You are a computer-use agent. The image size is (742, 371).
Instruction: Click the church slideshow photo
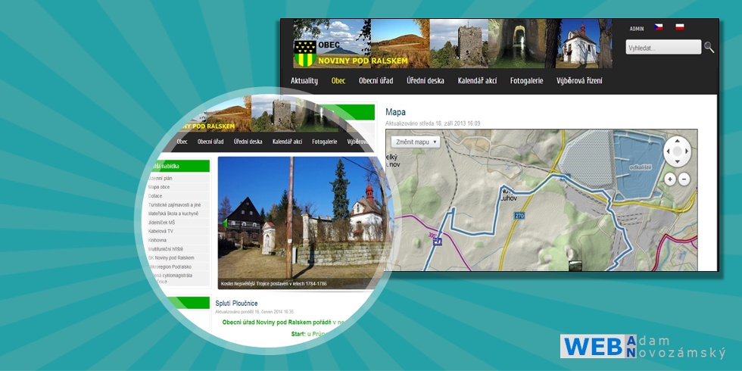point(295,220)
